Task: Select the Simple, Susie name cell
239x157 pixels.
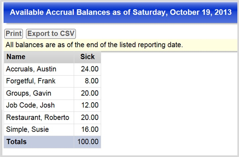Action: click(x=39, y=130)
